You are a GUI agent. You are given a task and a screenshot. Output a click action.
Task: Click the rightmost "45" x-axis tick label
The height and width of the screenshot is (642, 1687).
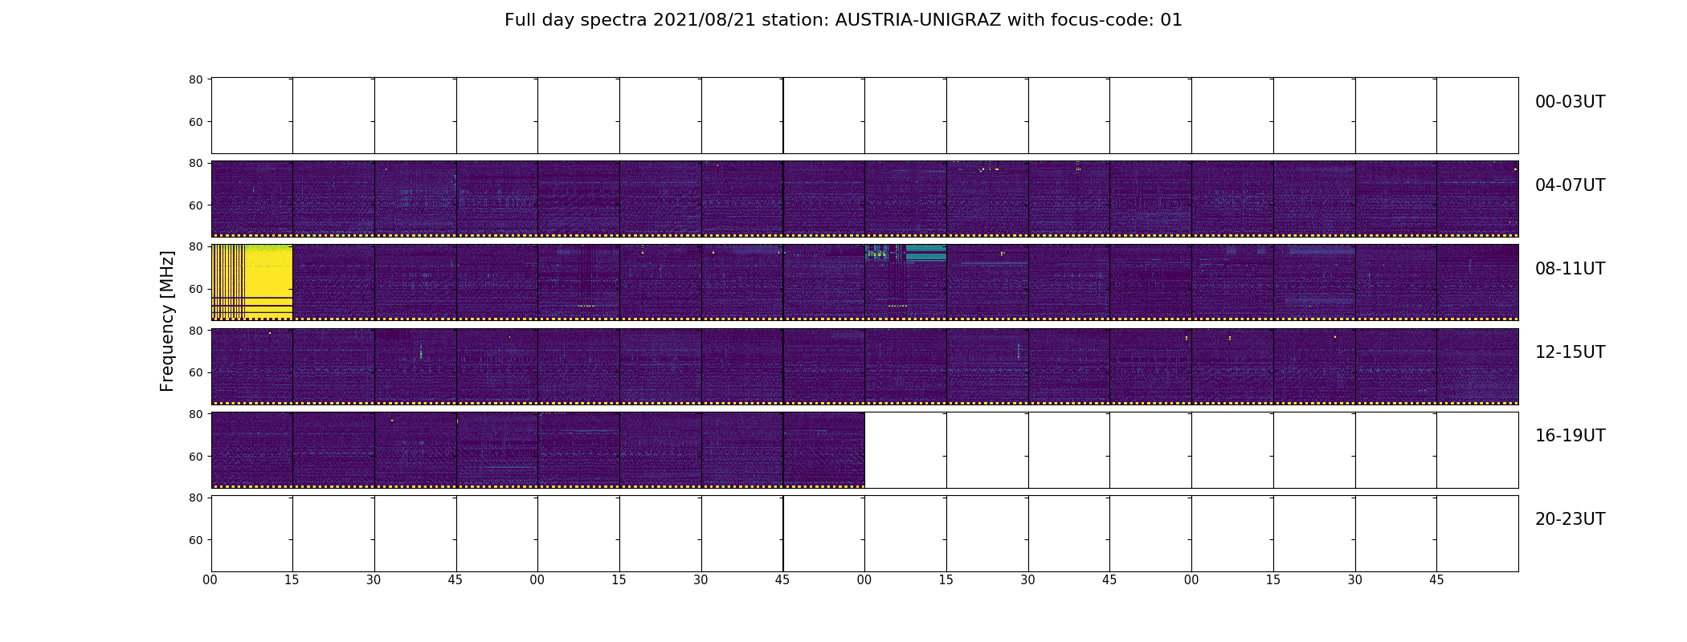click(x=1436, y=580)
